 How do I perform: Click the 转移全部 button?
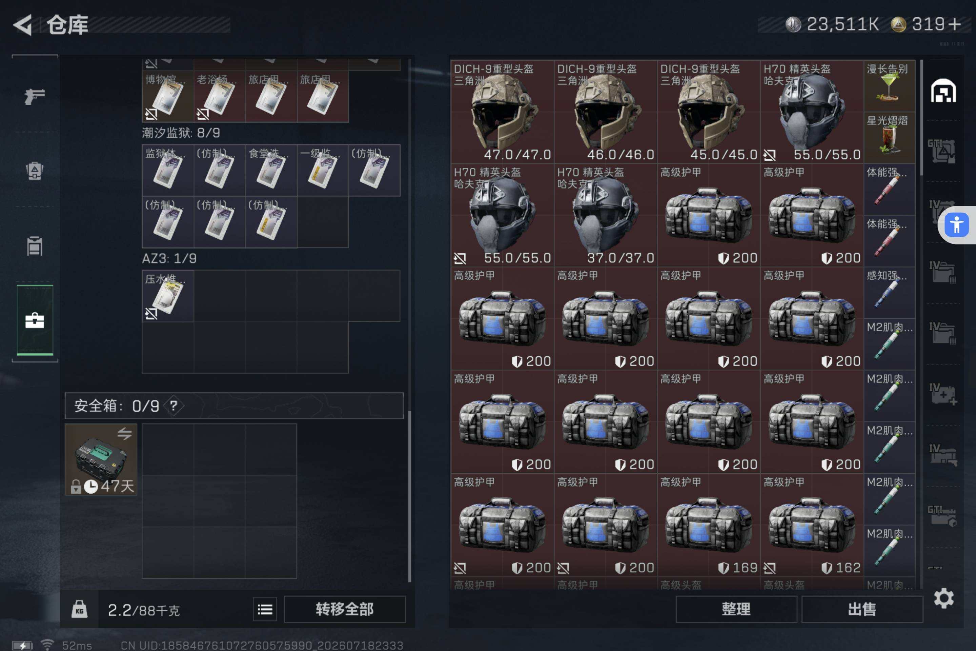pos(344,609)
